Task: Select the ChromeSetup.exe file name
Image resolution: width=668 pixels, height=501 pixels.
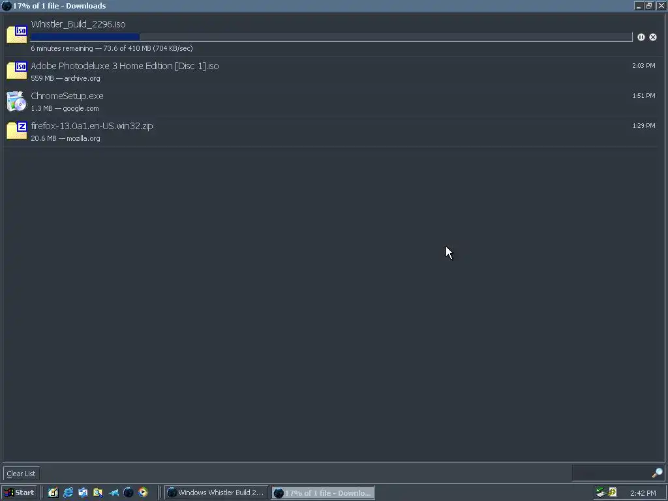Action: point(67,96)
